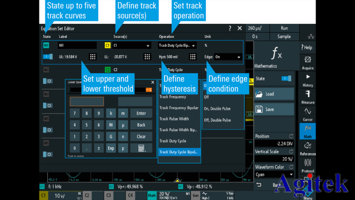This screenshot has width=355, height=200.
Task: Open the Measure icon in sidebar
Action: (307, 97)
